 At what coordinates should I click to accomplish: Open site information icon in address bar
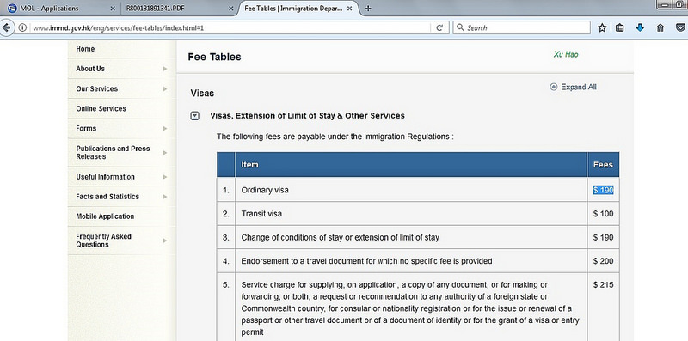click(x=22, y=28)
